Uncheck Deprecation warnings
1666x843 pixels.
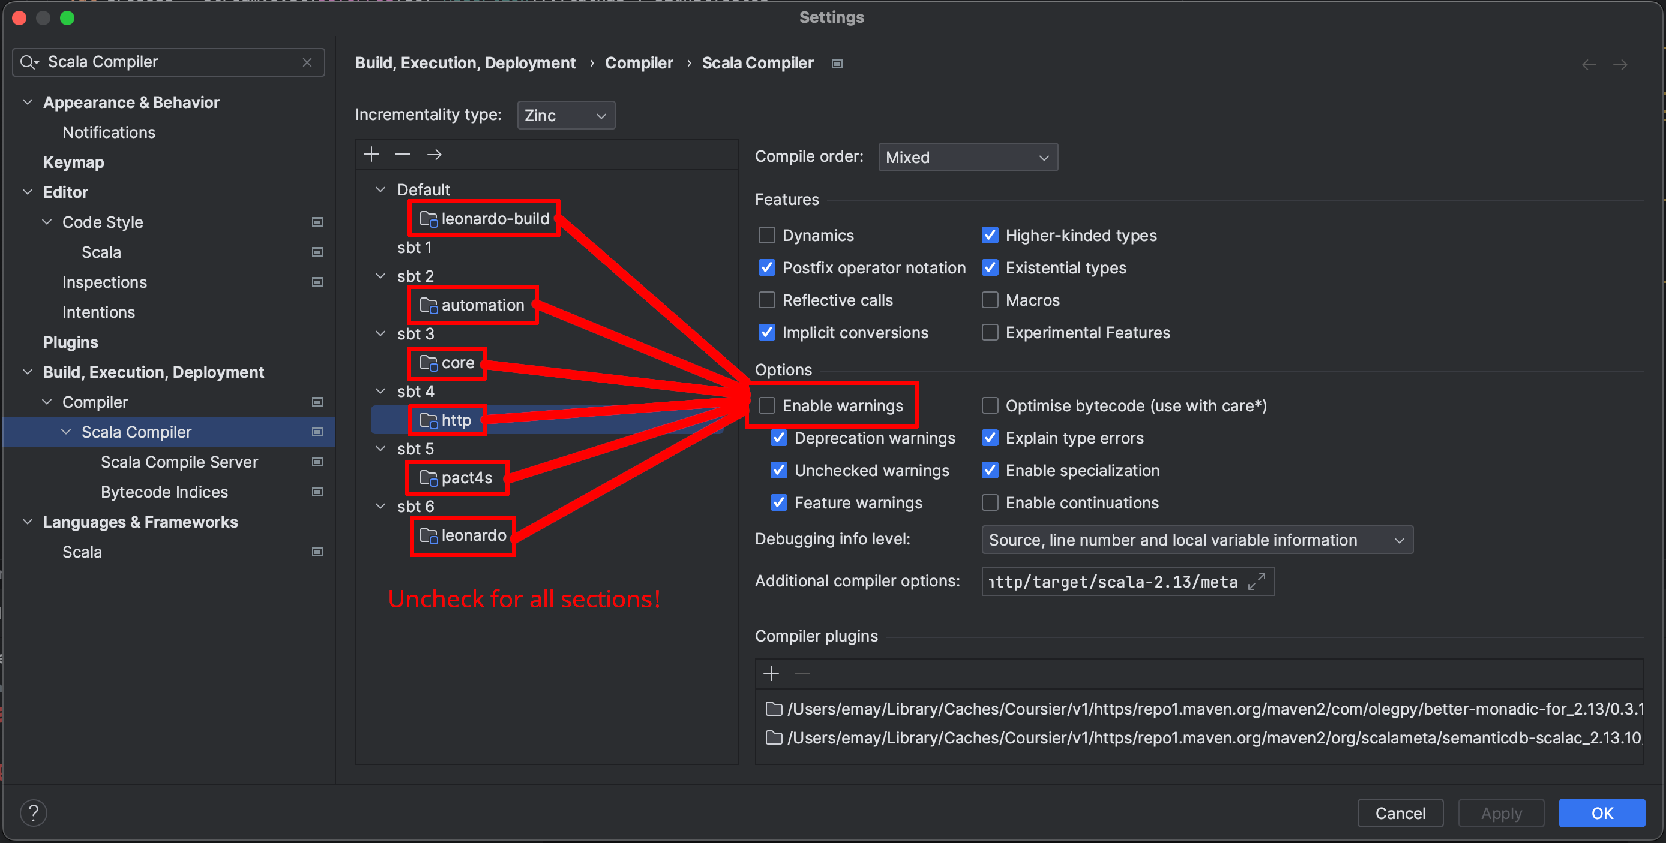point(778,438)
